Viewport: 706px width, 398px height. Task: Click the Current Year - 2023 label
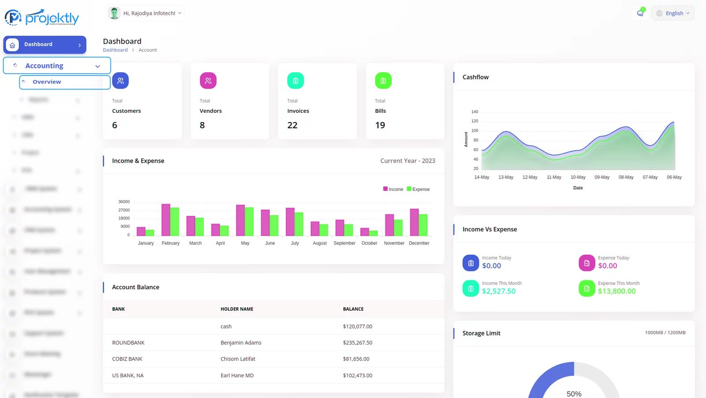408,161
